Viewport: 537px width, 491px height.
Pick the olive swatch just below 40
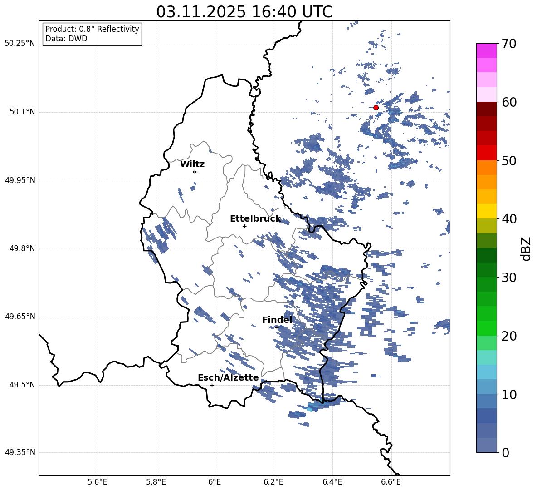pyautogui.click(x=487, y=226)
